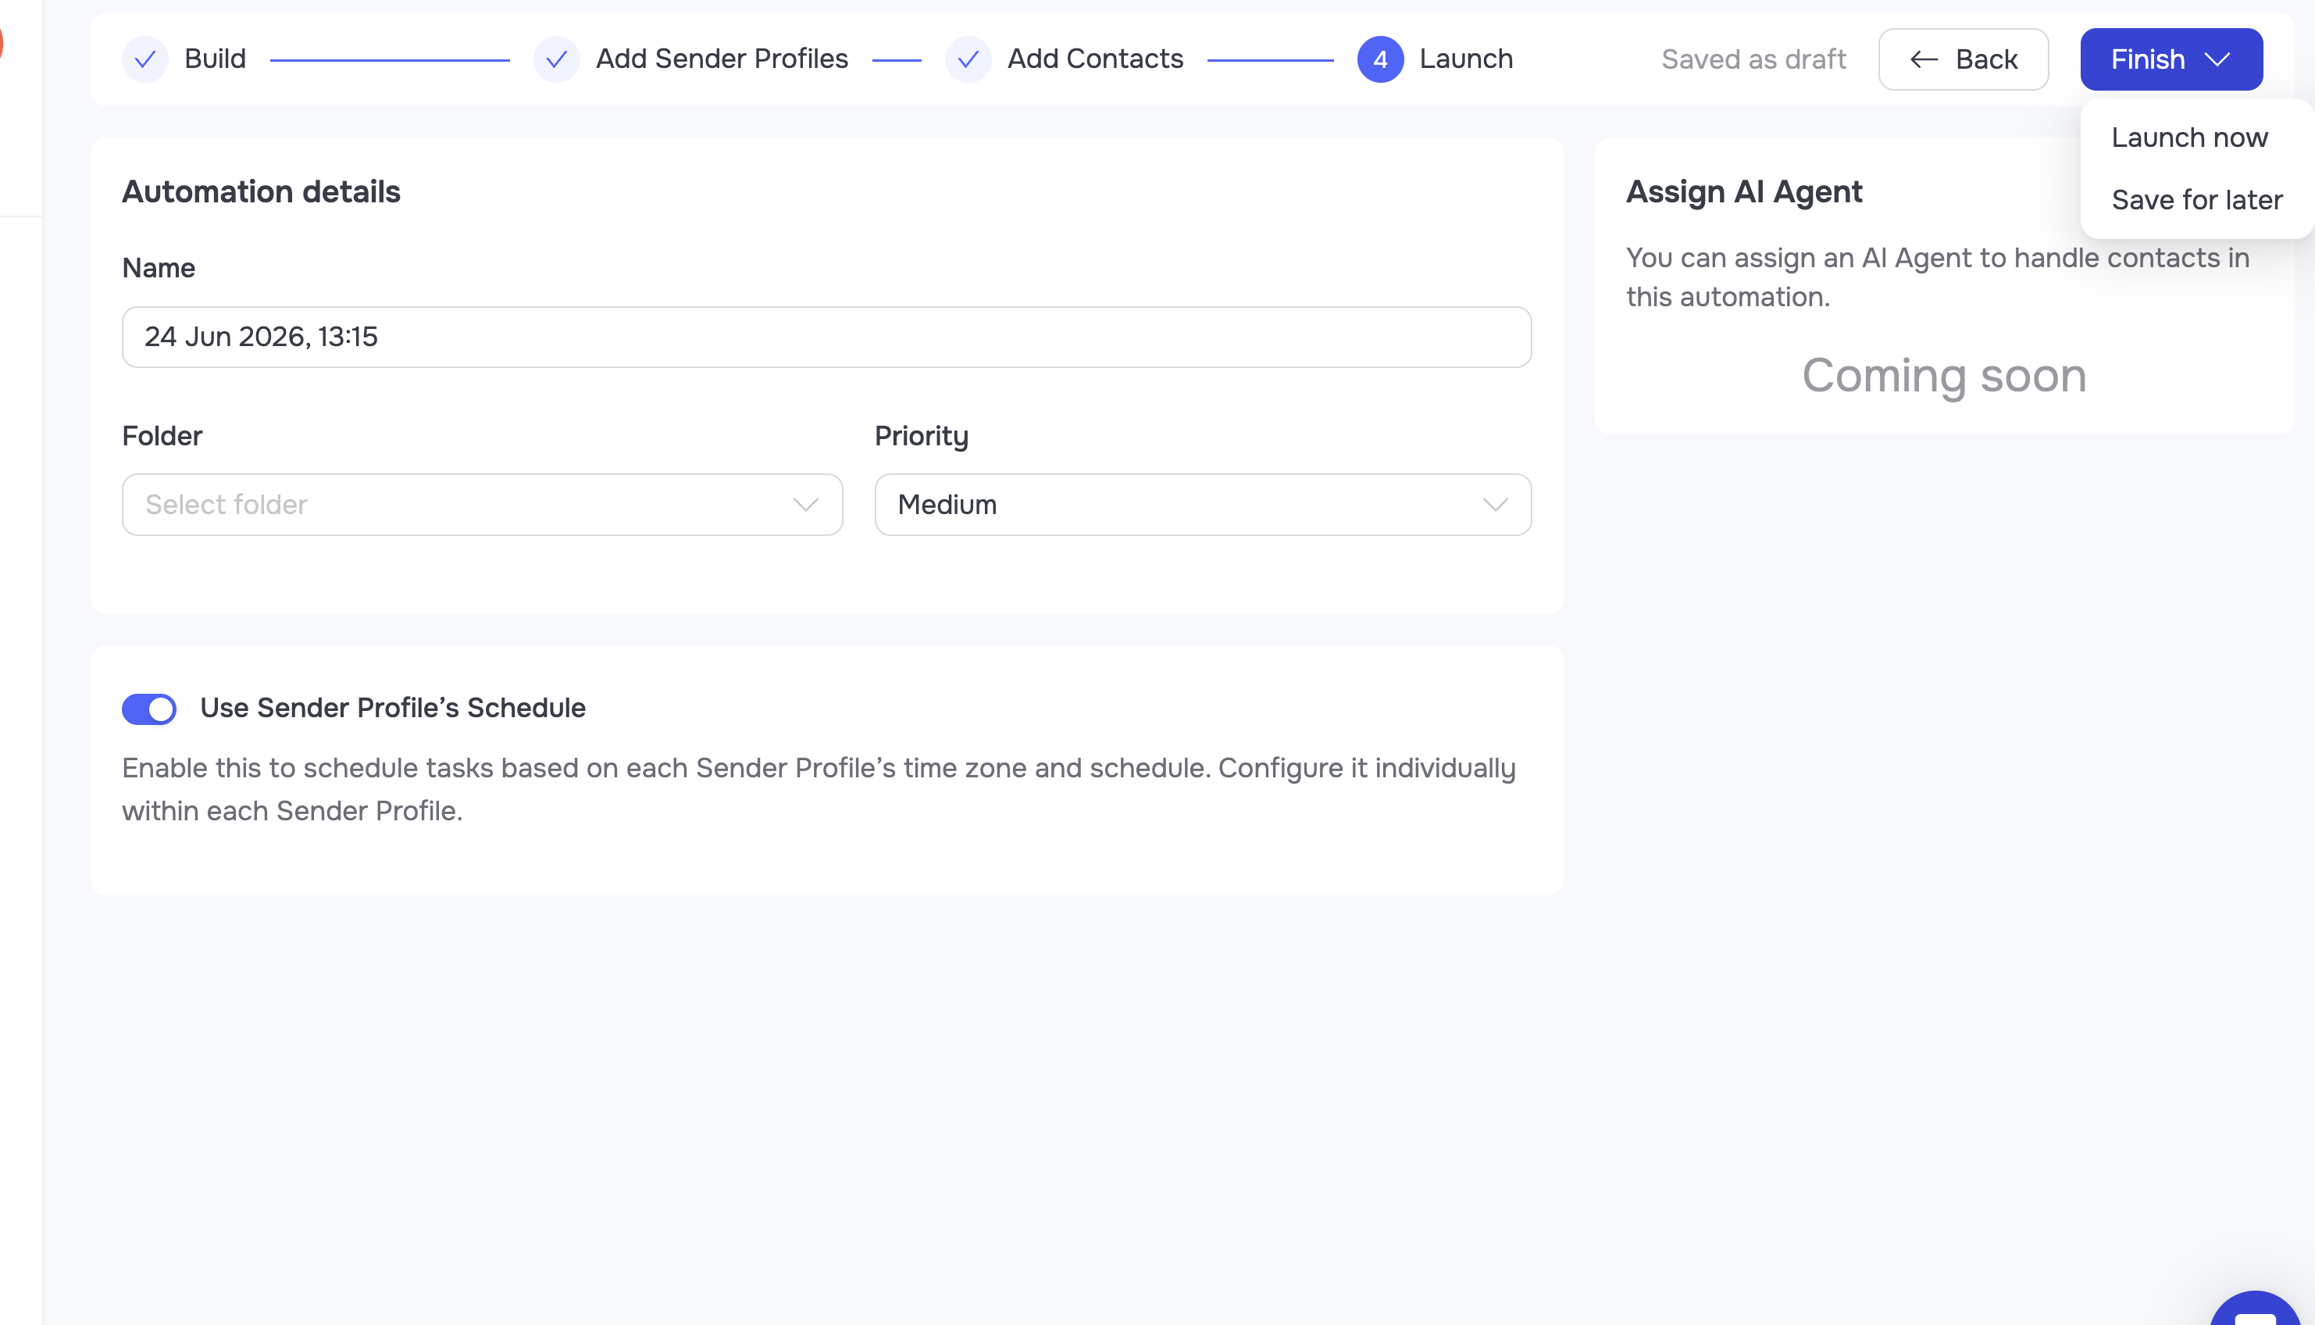Click the Finish dropdown button

coord(2171,59)
